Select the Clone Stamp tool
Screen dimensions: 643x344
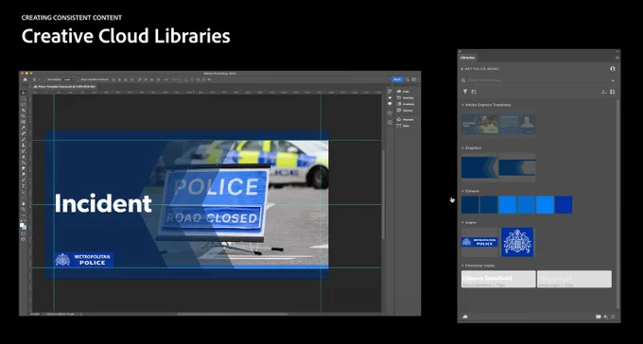(x=24, y=146)
